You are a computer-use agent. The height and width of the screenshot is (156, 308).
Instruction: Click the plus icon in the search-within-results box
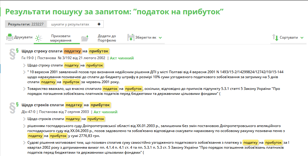pos(99,24)
